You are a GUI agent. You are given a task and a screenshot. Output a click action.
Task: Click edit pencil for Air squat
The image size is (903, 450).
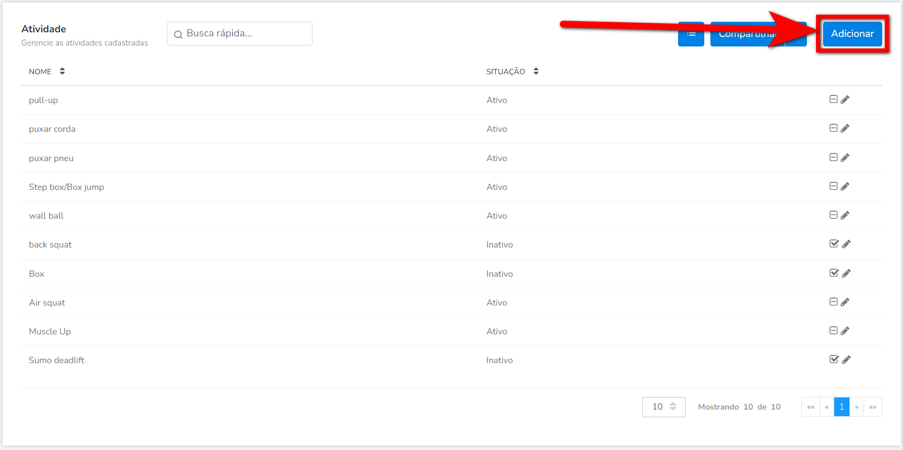(x=845, y=303)
